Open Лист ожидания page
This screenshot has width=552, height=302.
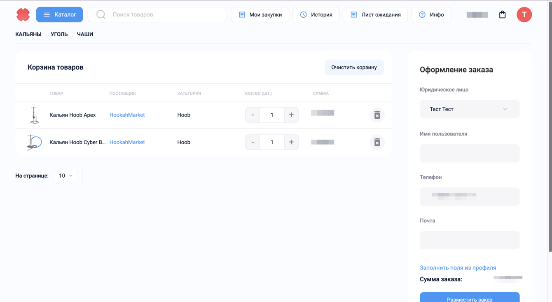click(375, 15)
